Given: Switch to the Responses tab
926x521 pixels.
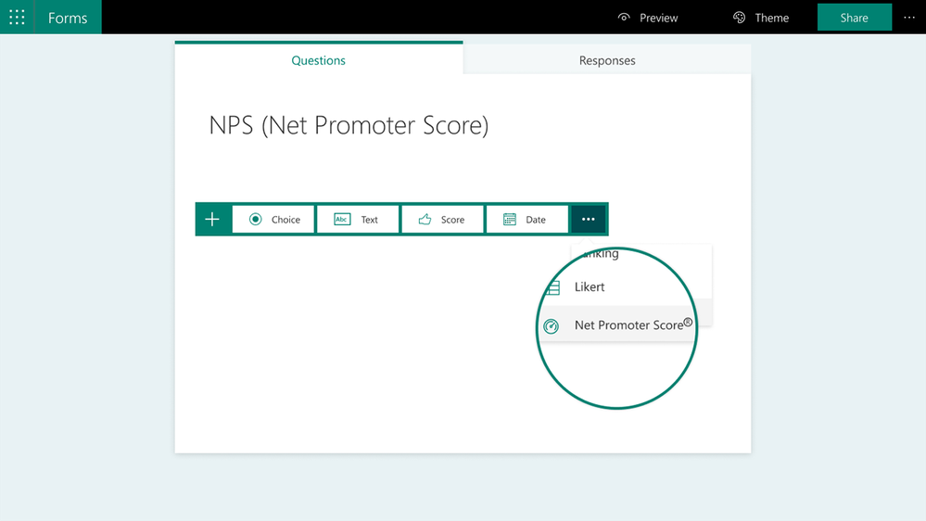Looking at the screenshot, I should pos(607,60).
